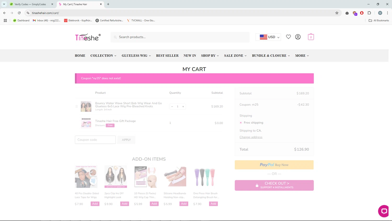This screenshot has width=392, height=221.
Task: Click the search magnifier icon
Action: [x=115, y=37]
